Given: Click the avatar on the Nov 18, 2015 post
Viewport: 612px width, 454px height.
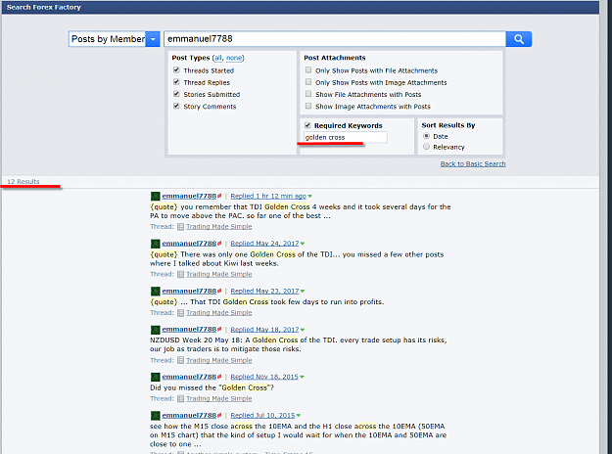Looking at the screenshot, I should click(x=156, y=377).
